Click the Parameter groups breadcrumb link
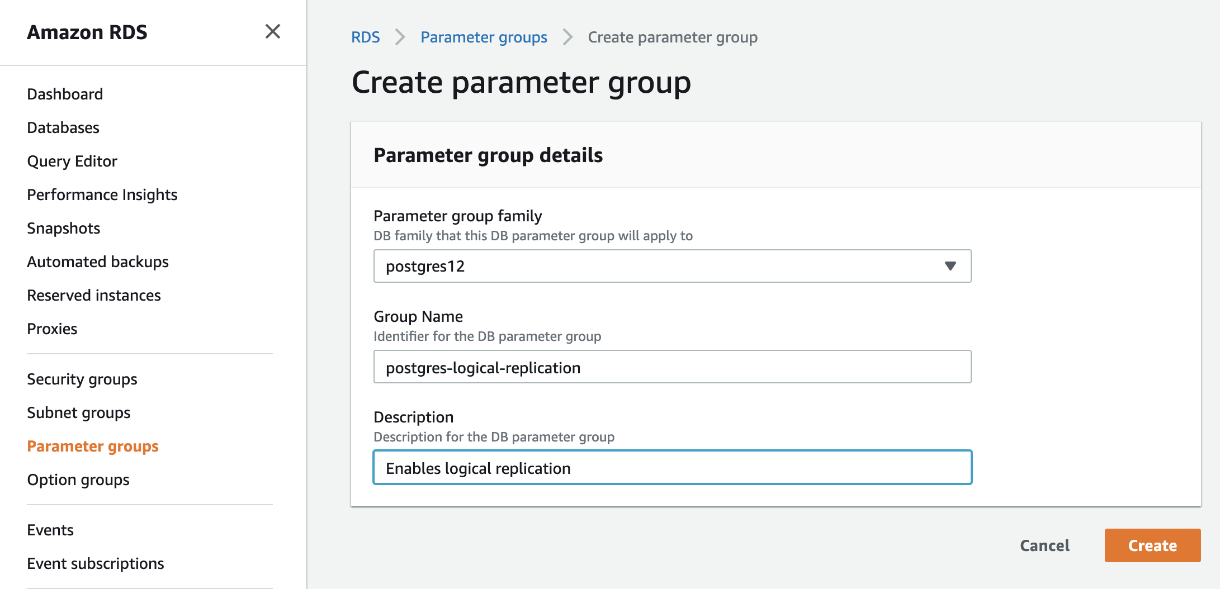 484,37
